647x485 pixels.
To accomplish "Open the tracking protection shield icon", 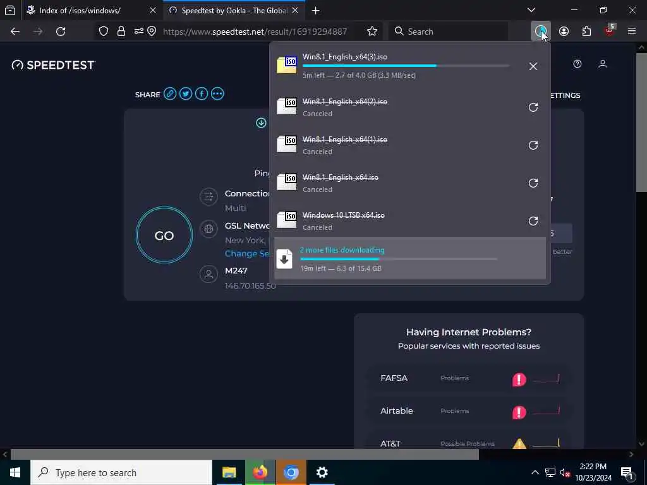I will pos(104,32).
